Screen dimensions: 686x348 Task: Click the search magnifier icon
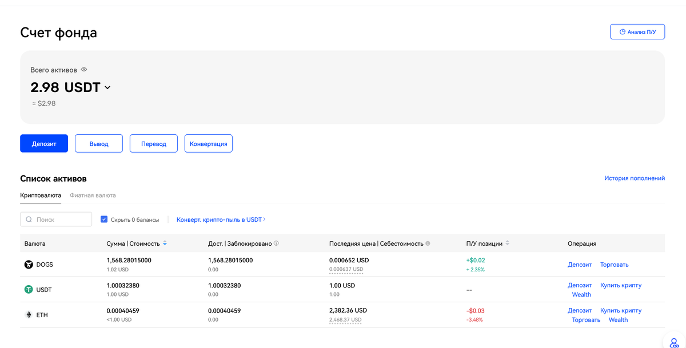(29, 219)
